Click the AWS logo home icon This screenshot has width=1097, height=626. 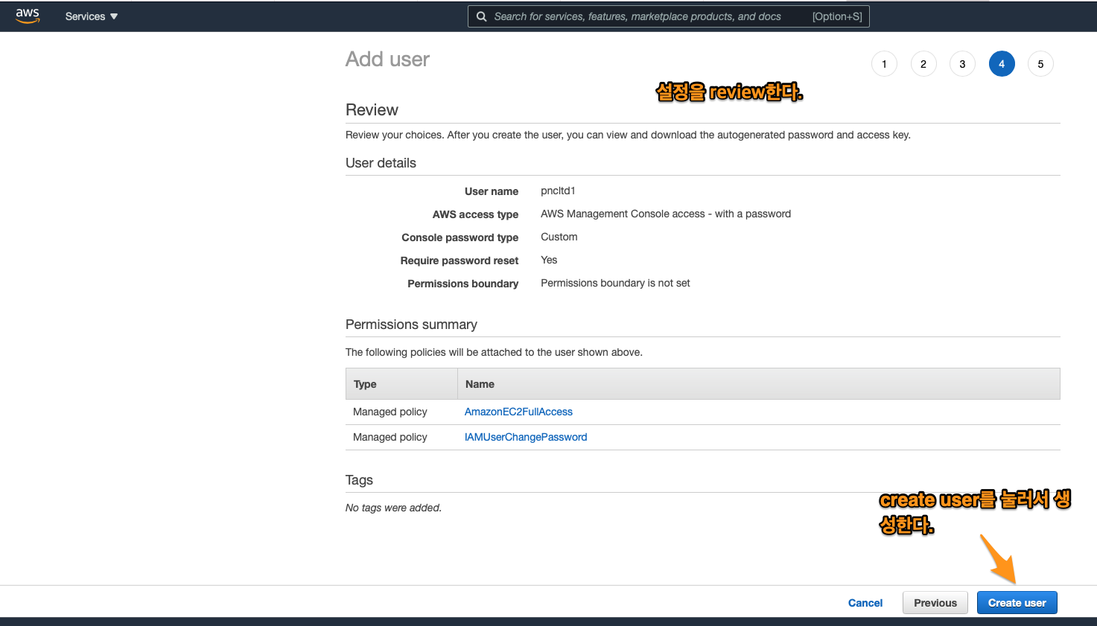tap(28, 16)
